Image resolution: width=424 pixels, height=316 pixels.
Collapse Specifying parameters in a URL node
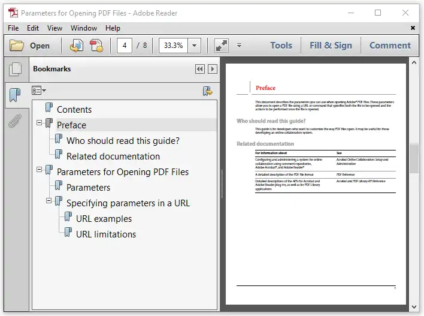point(49,201)
